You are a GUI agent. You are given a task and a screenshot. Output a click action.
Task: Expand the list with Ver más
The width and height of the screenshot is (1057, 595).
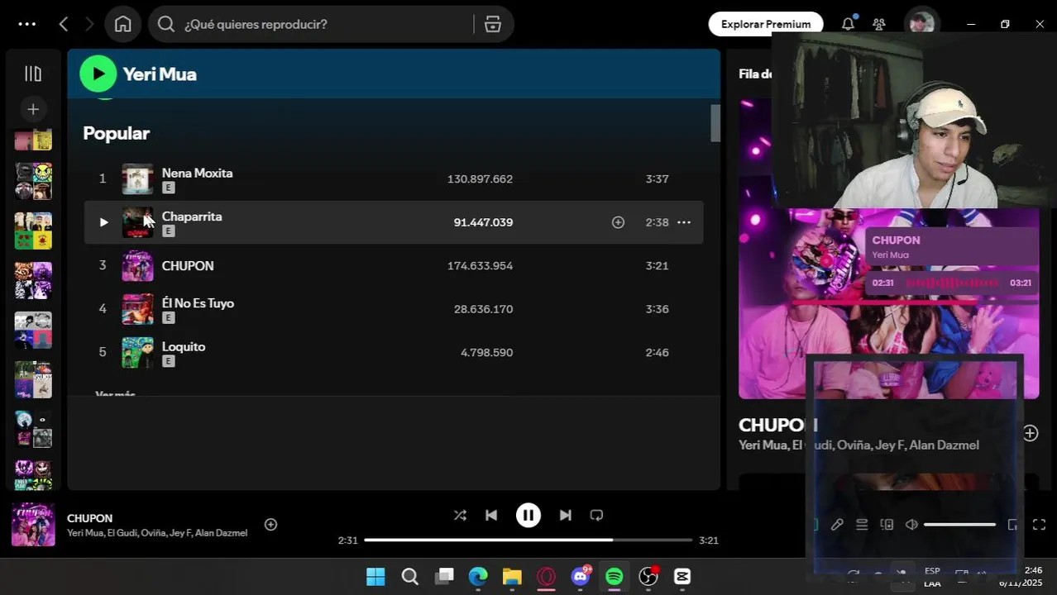tap(115, 393)
